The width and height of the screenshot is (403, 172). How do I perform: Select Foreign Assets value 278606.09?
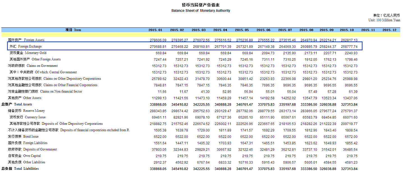click(x=158, y=40)
